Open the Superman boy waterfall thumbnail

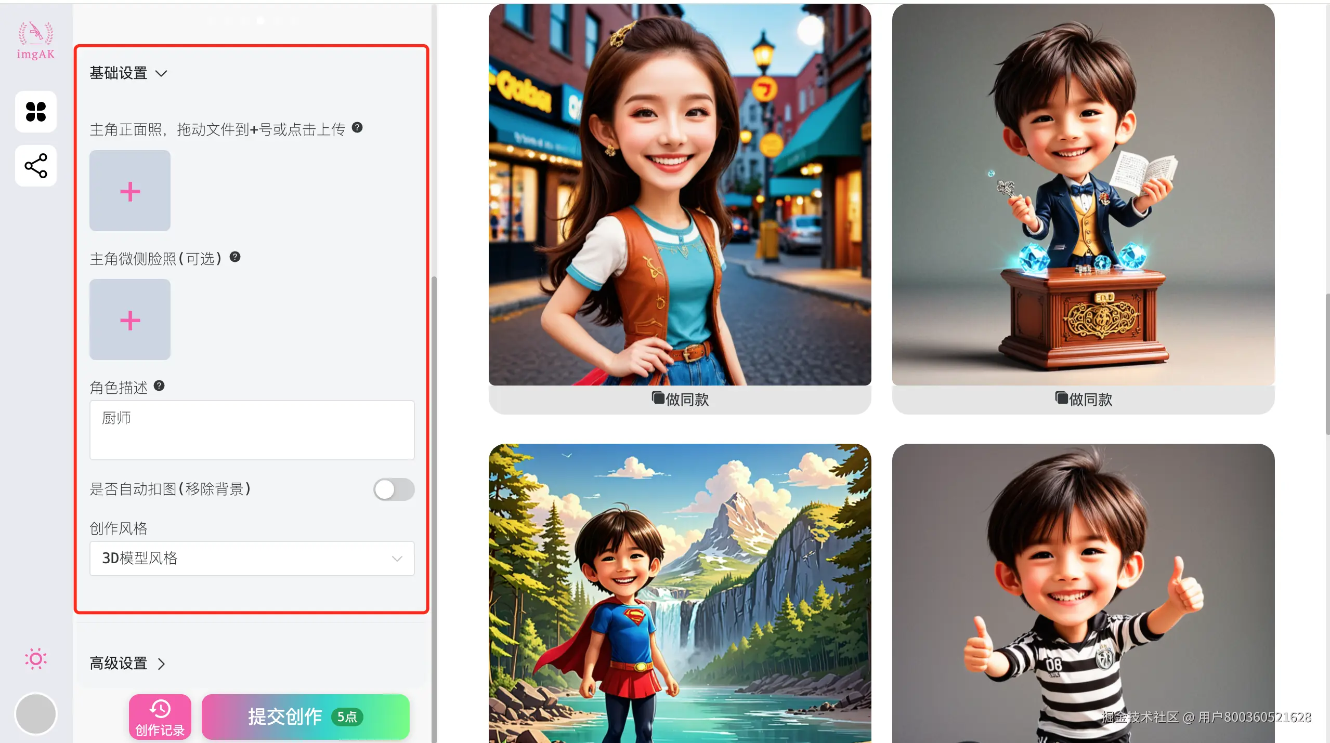coord(680,592)
